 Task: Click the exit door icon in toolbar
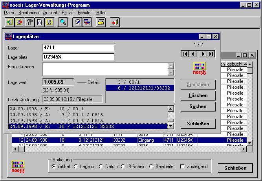click(115, 22)
